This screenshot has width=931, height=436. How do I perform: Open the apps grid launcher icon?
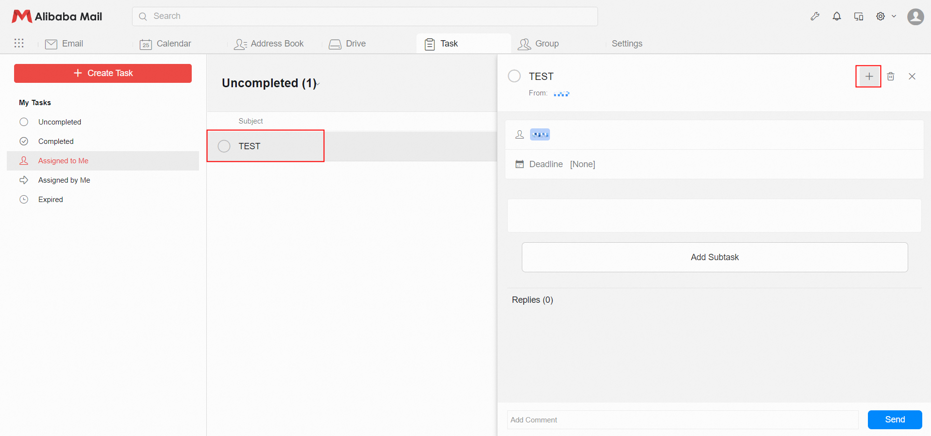pos(19,43)
